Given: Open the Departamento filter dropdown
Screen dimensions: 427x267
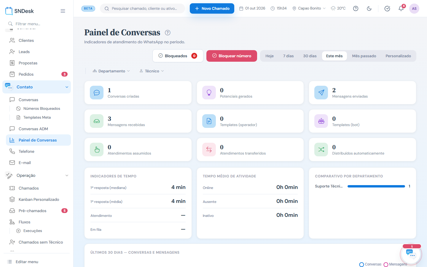Looking at the screenshot, I should click(x=111, y=71).
